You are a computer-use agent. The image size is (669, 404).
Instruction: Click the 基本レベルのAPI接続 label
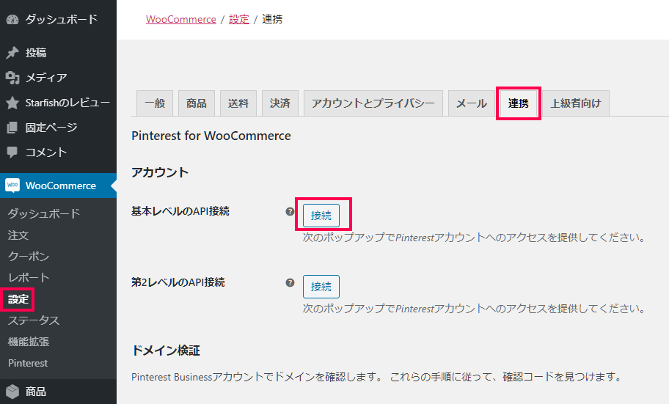(180, 211)
